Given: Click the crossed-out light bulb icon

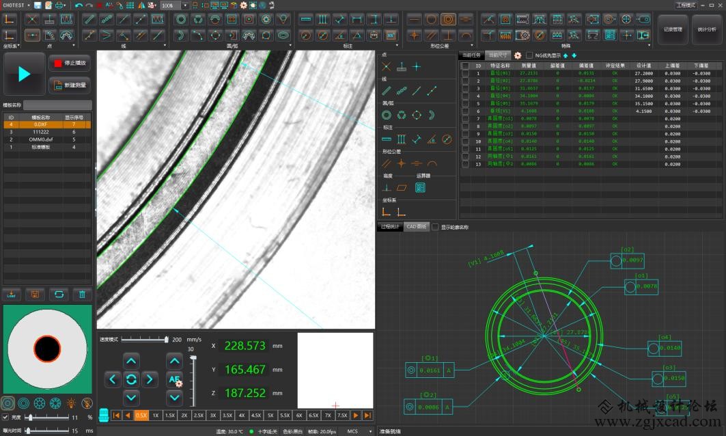Looking at the screenshot, I should tap(87, 403).
